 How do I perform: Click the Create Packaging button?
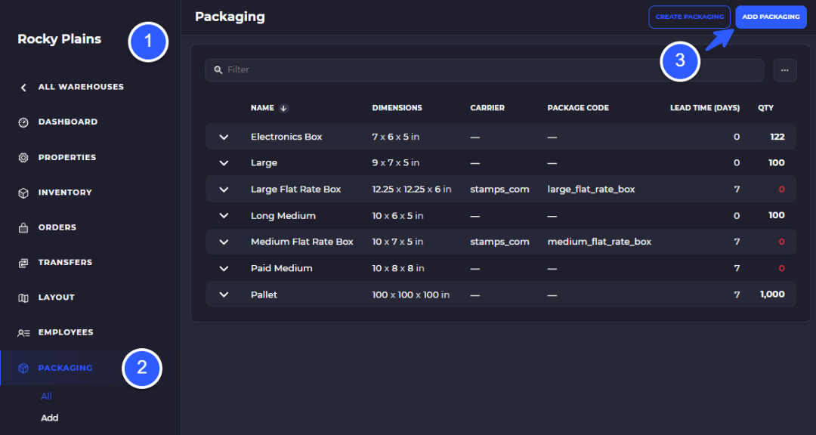[x=690, y=17]
